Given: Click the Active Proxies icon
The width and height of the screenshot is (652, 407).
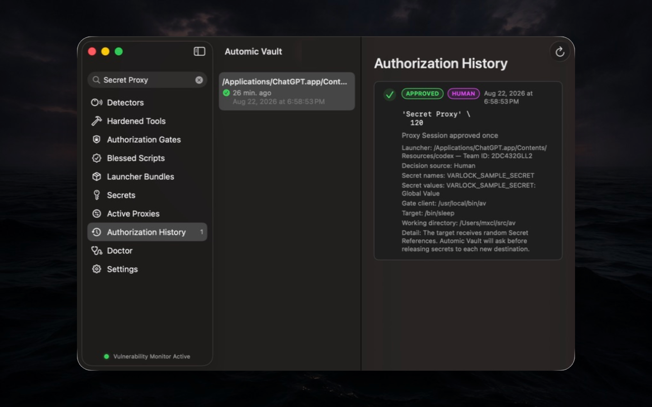Looking at the screenshot, I should point(96,214).
